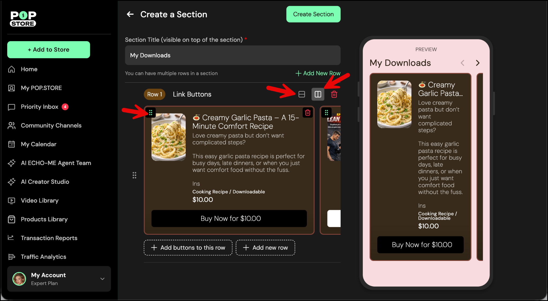548x301 pixels.
Task: Click Add buttons to this row
Action: 188,248
